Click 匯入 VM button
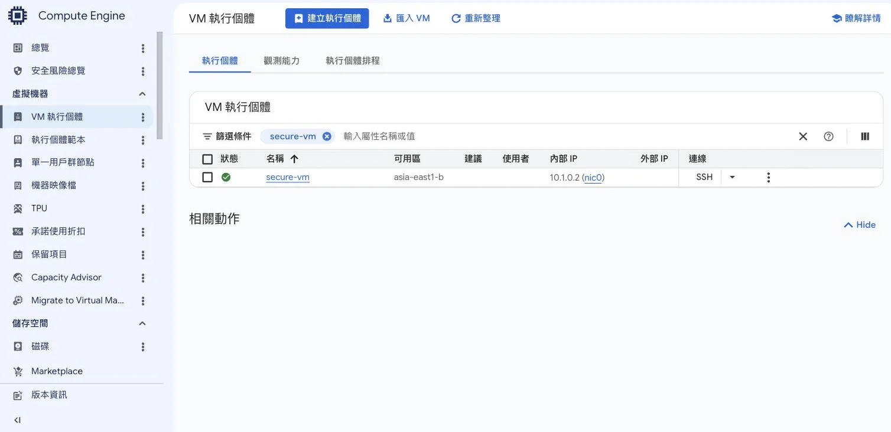Image resolution: width=891 pixels, height=432 pixels. (x=407, y=18)
